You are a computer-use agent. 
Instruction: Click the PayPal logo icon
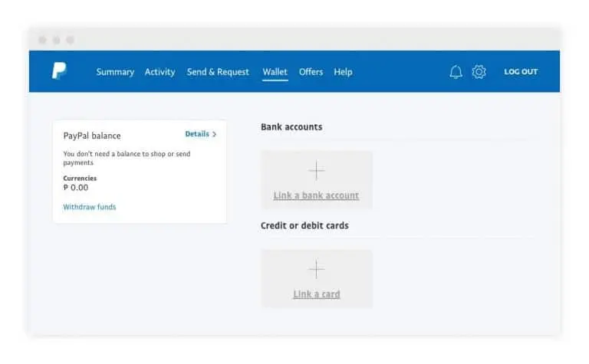pyautogui.click(x=59, y=71)
